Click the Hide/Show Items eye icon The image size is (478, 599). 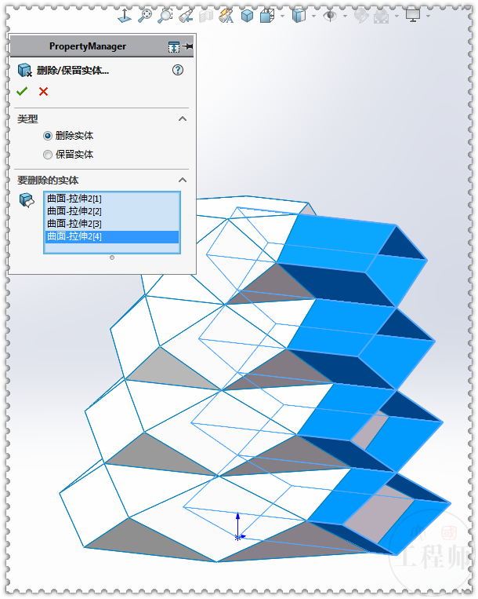click(x=330, y=16)
